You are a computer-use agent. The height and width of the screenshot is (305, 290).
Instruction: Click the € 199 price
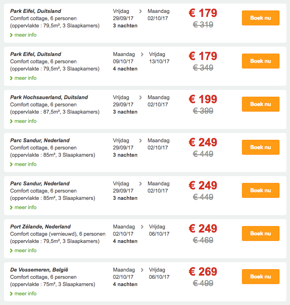(203, 100)
